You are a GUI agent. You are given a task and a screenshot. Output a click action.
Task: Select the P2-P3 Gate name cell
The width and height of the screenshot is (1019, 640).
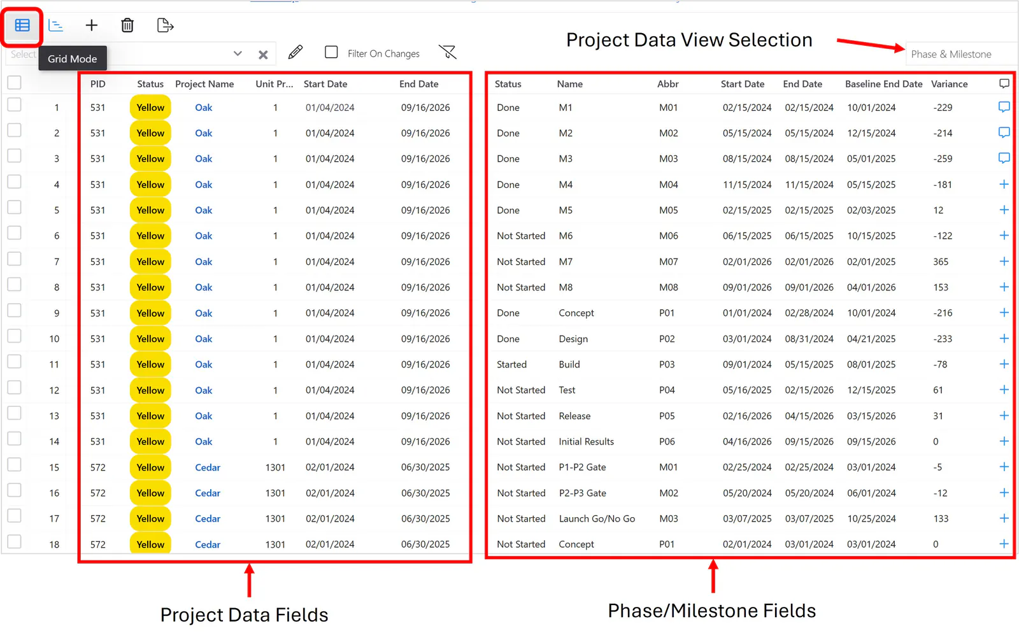click(582, 493)
